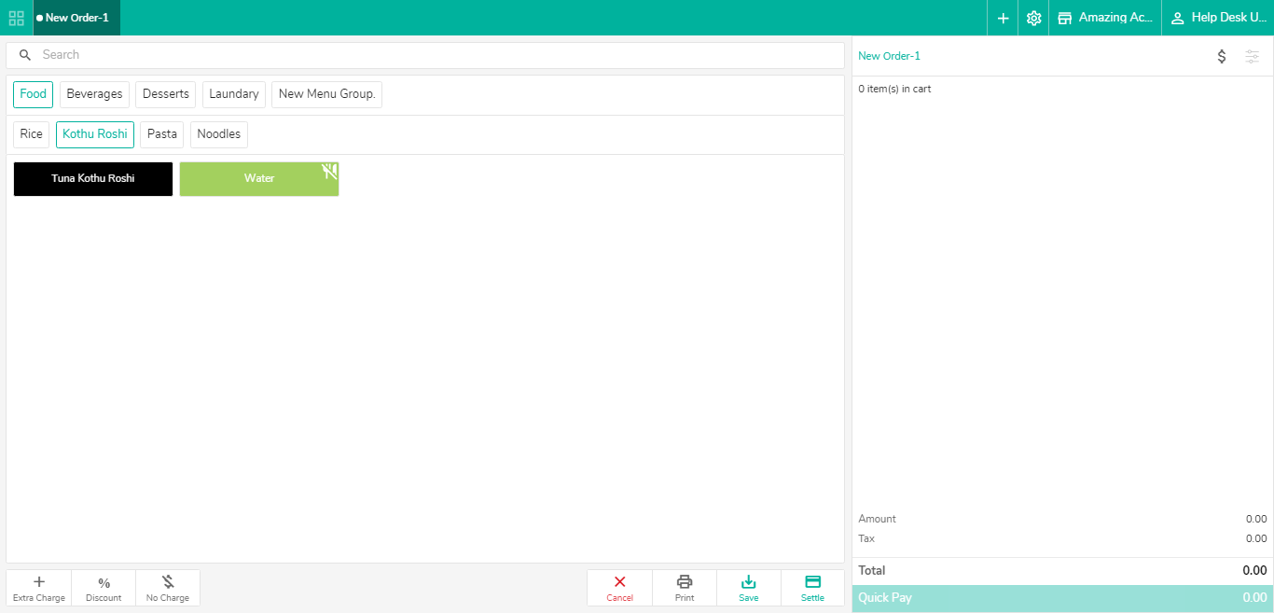This screenshot has height=613, width=1274.
Task: Print the order
Action: (x=685, y=588)
